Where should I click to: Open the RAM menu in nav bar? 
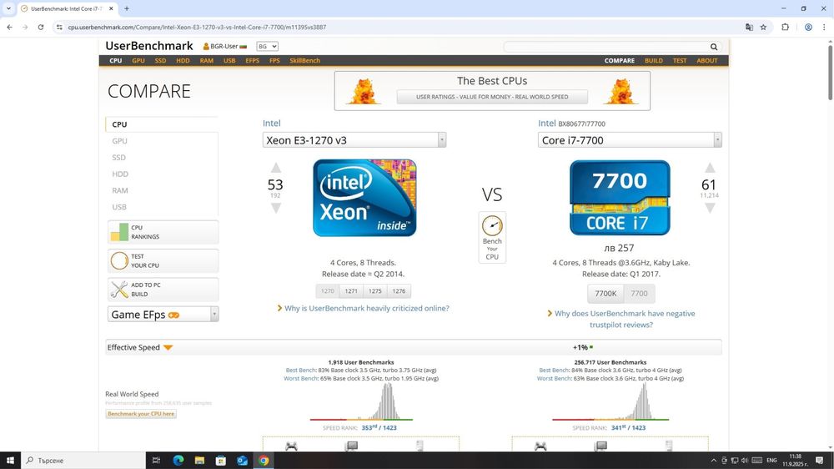pos(206,61)
